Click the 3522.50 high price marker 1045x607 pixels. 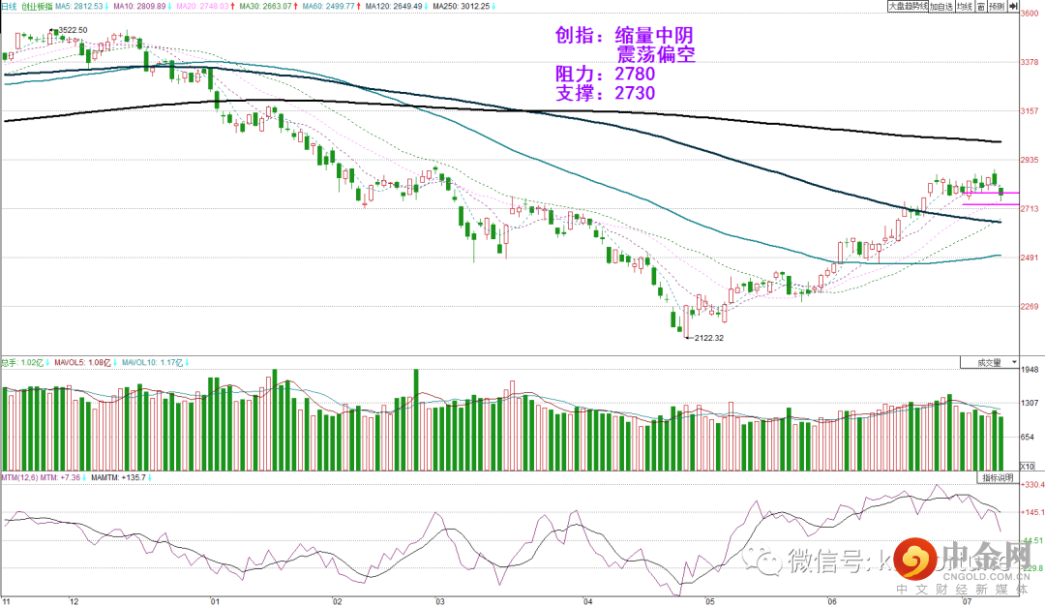pos(73,30)
